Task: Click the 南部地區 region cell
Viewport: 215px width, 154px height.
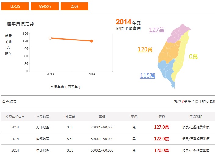Action: coord(43,139)
